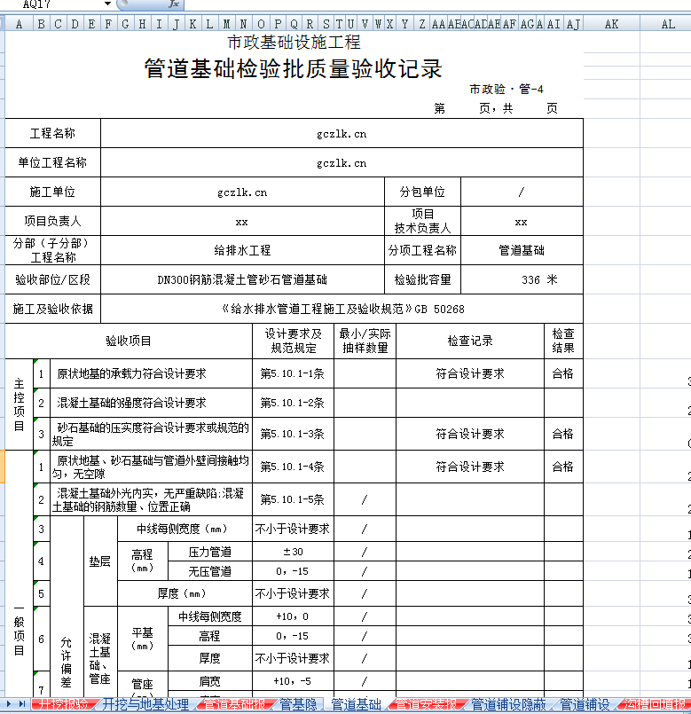Click the 第5.10.1-3条 cell
The width and height of the screenshot is (691, 714).
pos(293,434)
